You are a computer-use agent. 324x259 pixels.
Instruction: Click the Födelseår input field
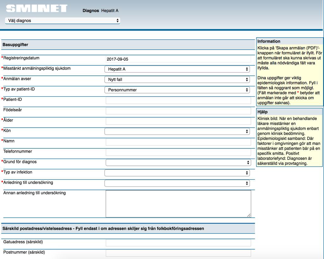[178, 111]
